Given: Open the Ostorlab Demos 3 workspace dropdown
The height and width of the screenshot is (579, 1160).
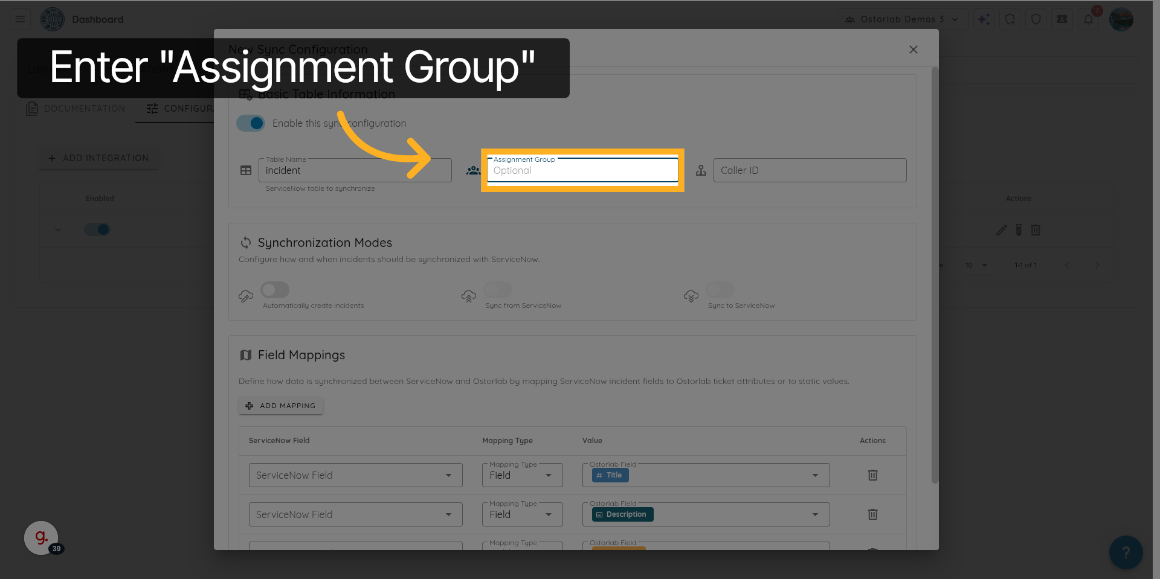Looking at the screenshot, I should point(902,19).
